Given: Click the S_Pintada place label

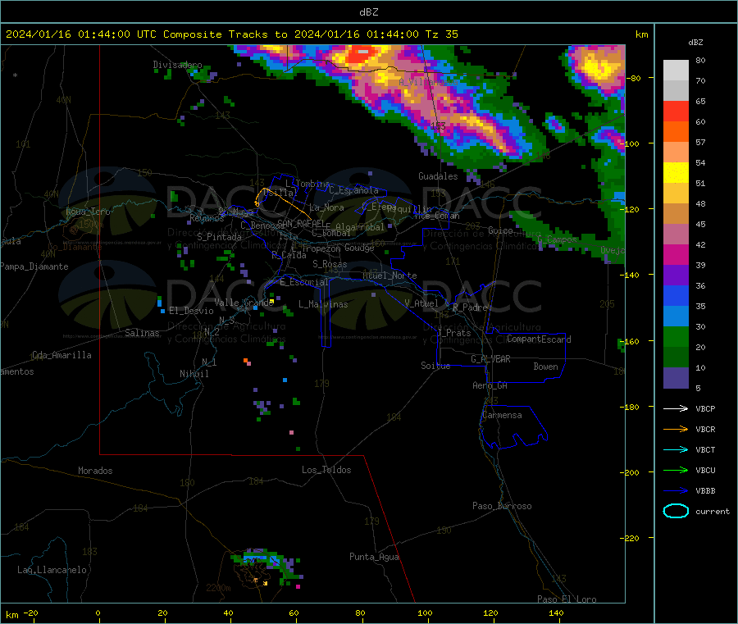Looking at the screenshot, I should pyautogui.click(x=219, y=237).
